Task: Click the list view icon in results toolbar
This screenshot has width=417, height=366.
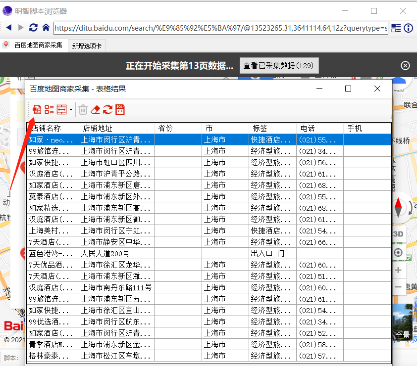Action: 49,109
